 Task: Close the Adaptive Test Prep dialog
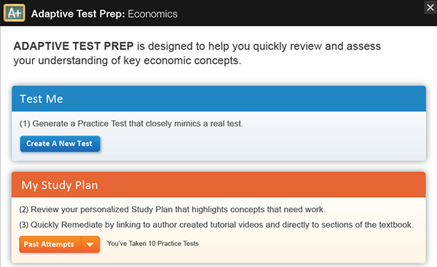(x=430, y=7)
